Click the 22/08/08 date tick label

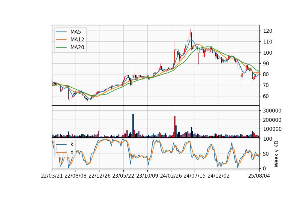(76, 176)
